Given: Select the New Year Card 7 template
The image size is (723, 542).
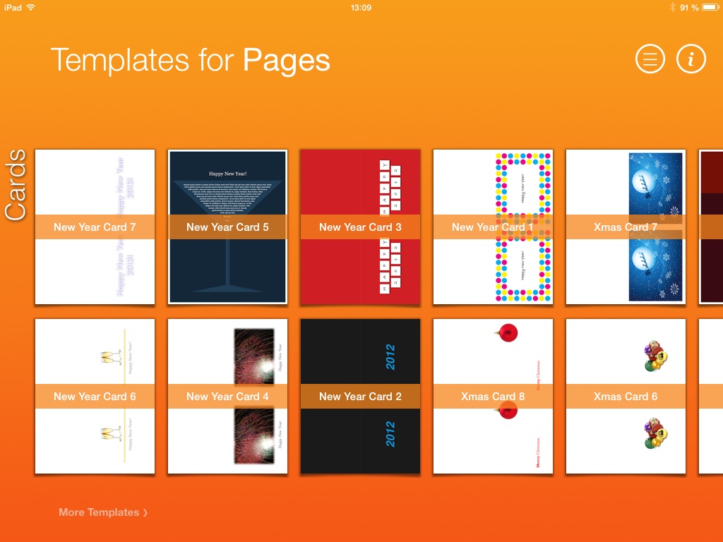Looking at the screenshot, I should (95, 227).
